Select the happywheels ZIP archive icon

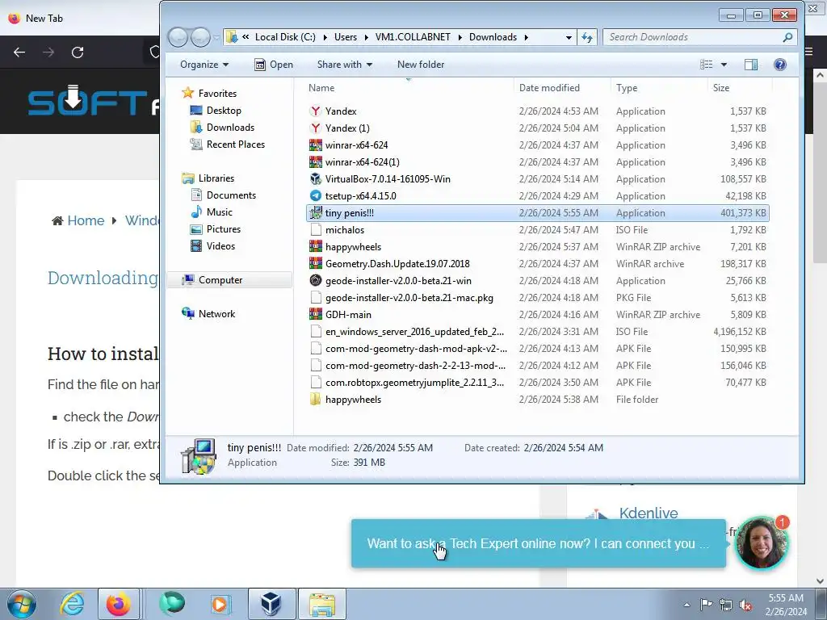coord(316,247)
